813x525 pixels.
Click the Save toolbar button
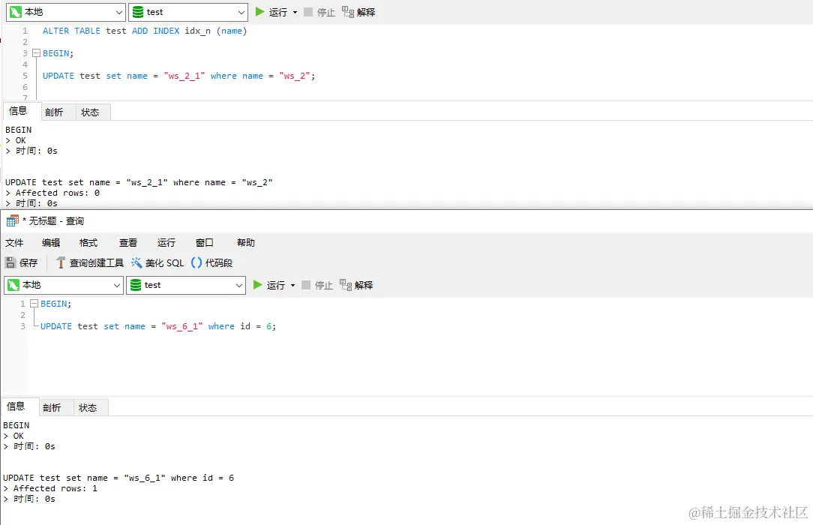coord(22,262)
